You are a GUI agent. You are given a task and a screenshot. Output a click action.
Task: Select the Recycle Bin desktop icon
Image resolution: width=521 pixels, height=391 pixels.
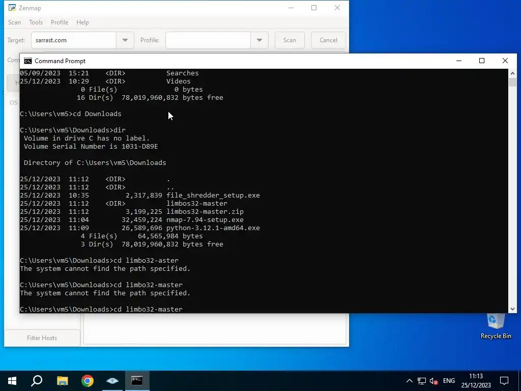pyautogui.click(x=496, y=327)
